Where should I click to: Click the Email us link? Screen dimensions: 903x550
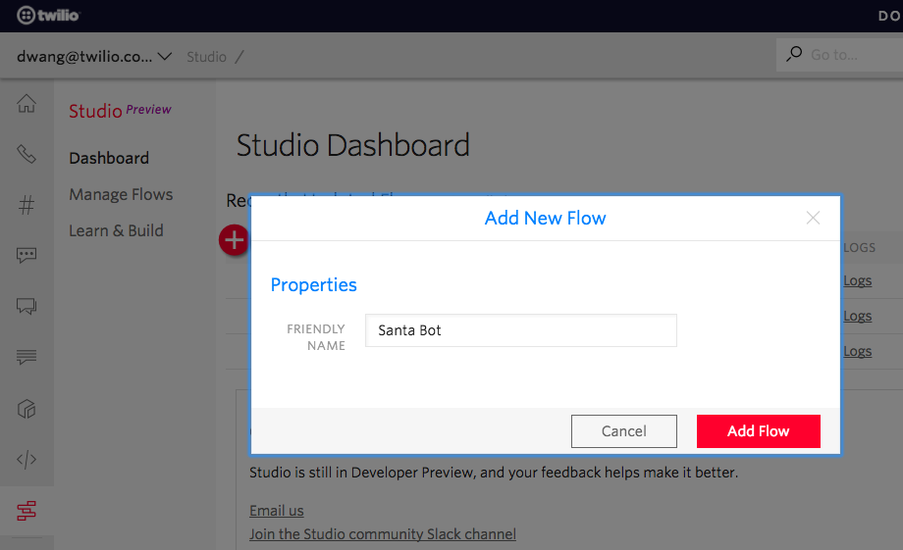click(x=277, y=511)
